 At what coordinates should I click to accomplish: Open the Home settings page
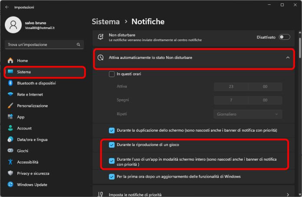45,61
